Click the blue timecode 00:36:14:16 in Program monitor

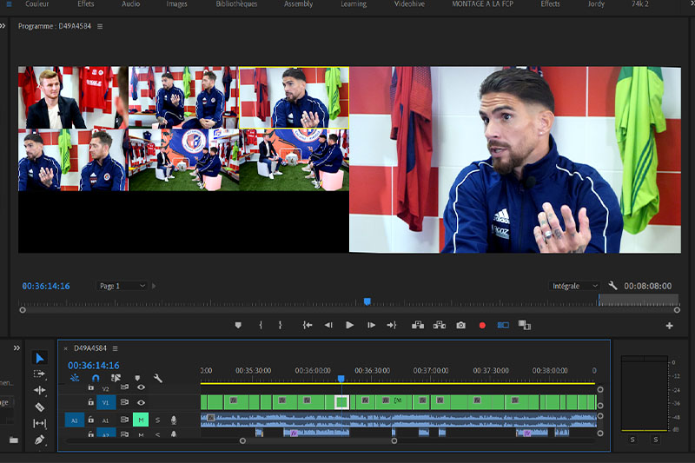tap(46, 286)
